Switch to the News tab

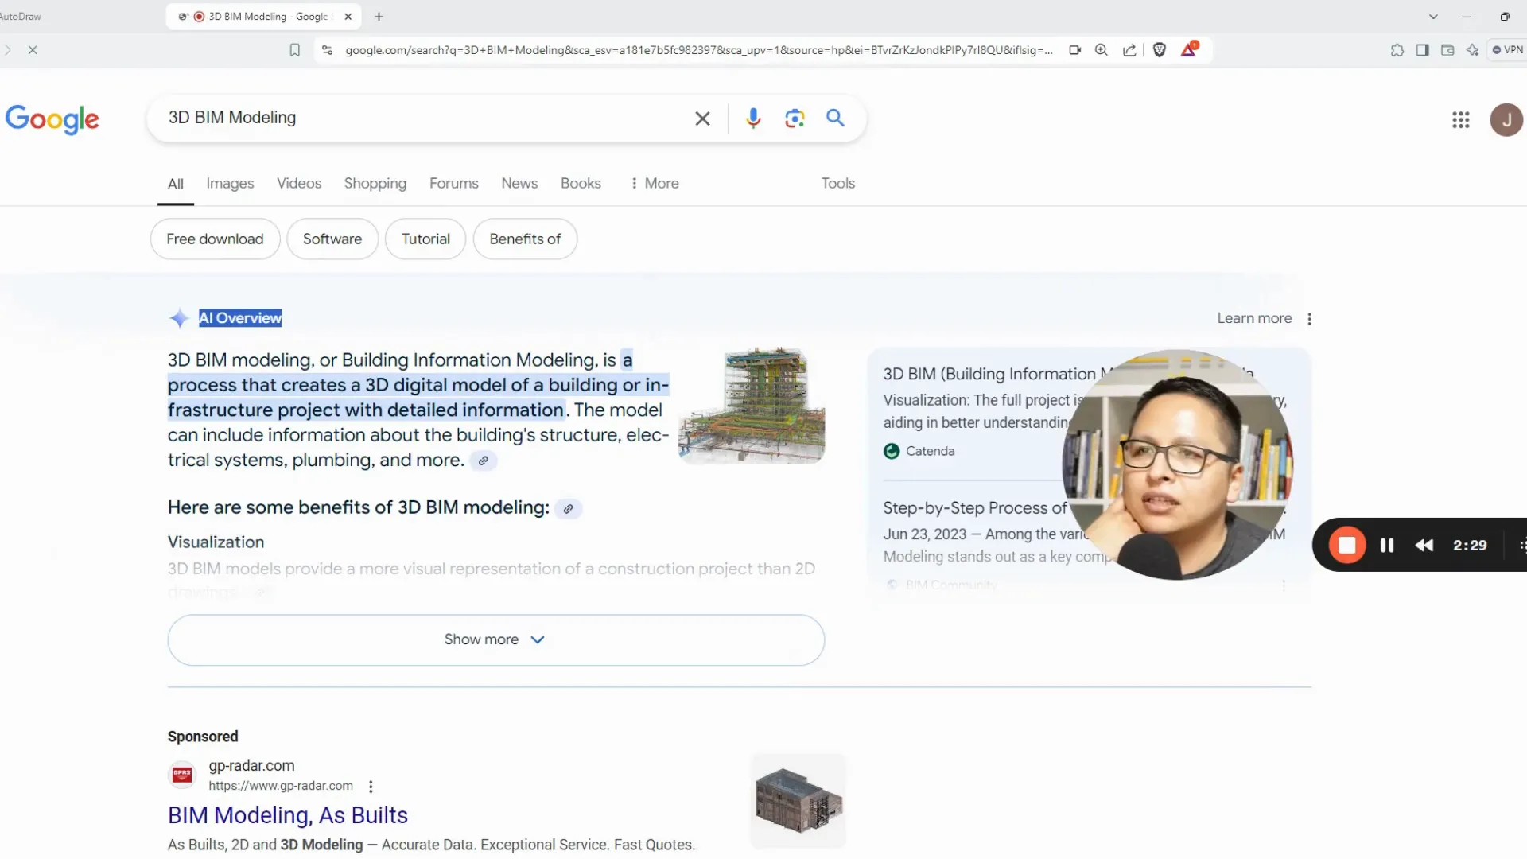519,184
